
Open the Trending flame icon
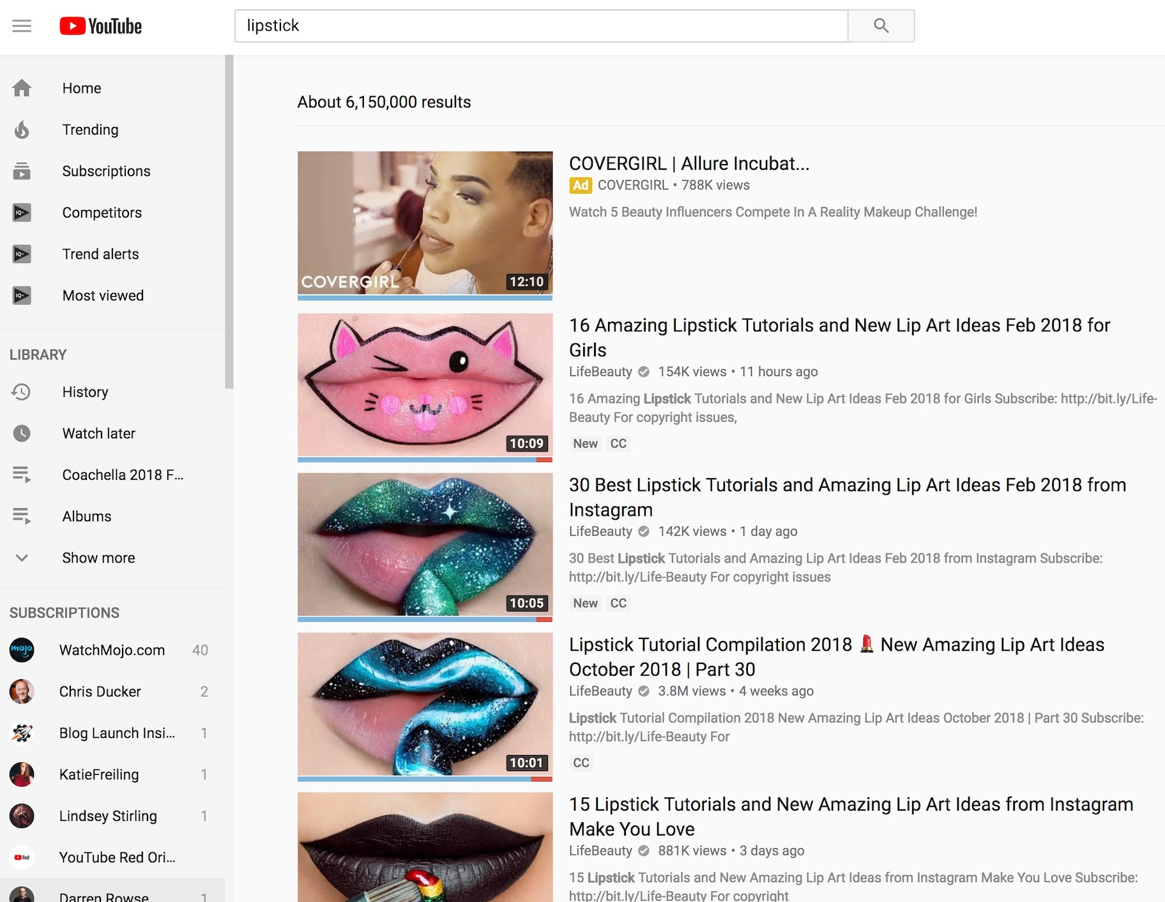click(22, 130)
